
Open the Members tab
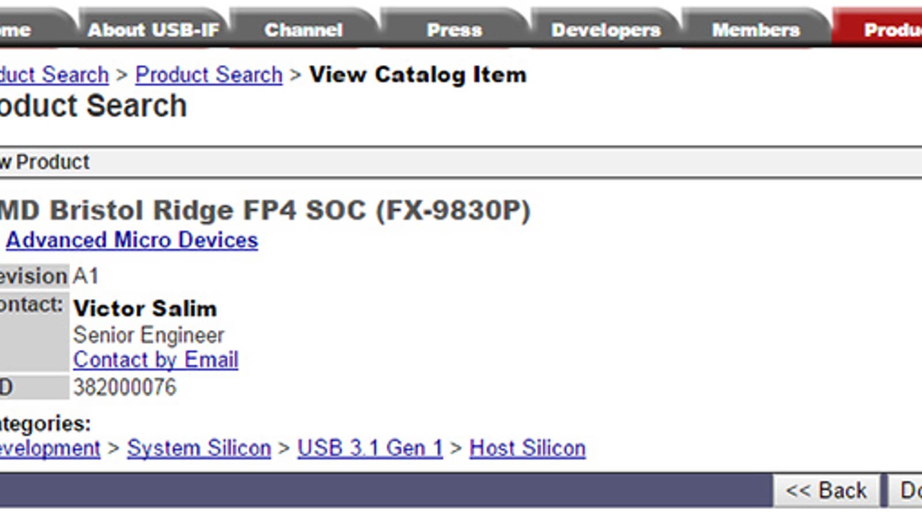pos(755,30)
